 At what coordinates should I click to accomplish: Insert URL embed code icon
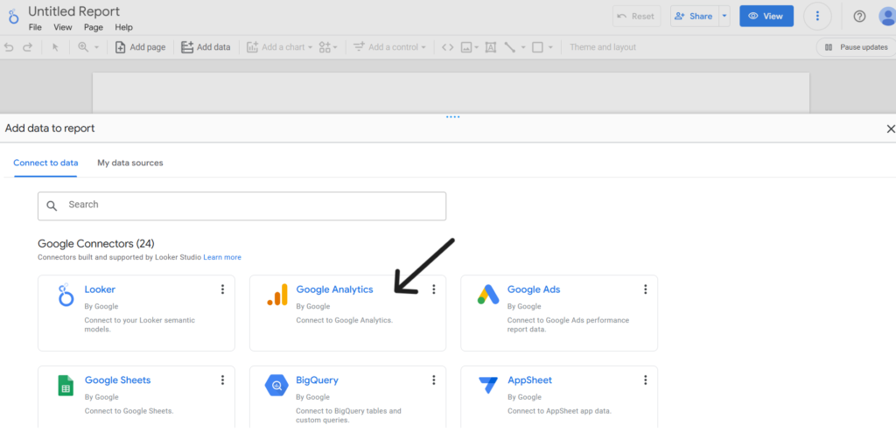click(x=447, y=47)
